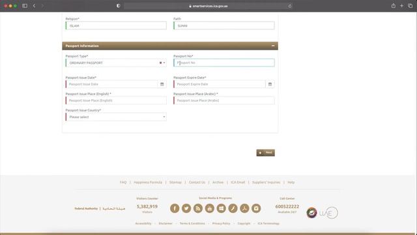Open calendar for Passport Expire Date

(270, 84)
